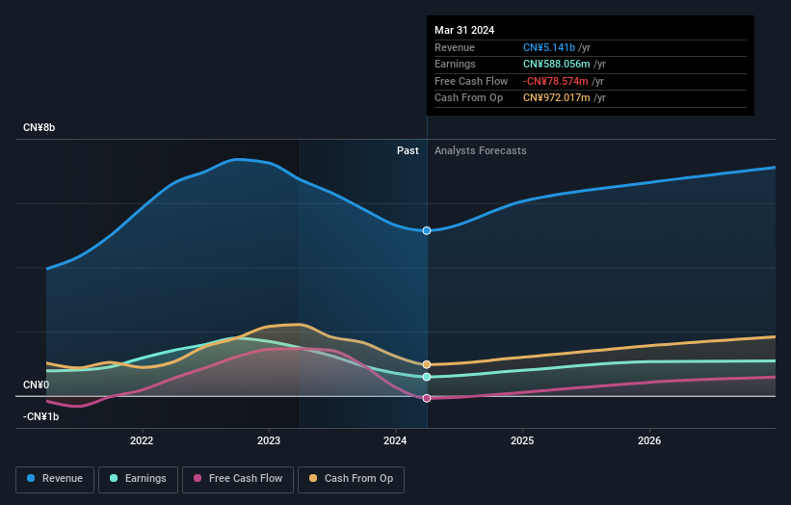Click the CN¥0 y-axis label
The width and height of the screenshot is (791, 505).
pyautogui.click(x=37, y=385)
